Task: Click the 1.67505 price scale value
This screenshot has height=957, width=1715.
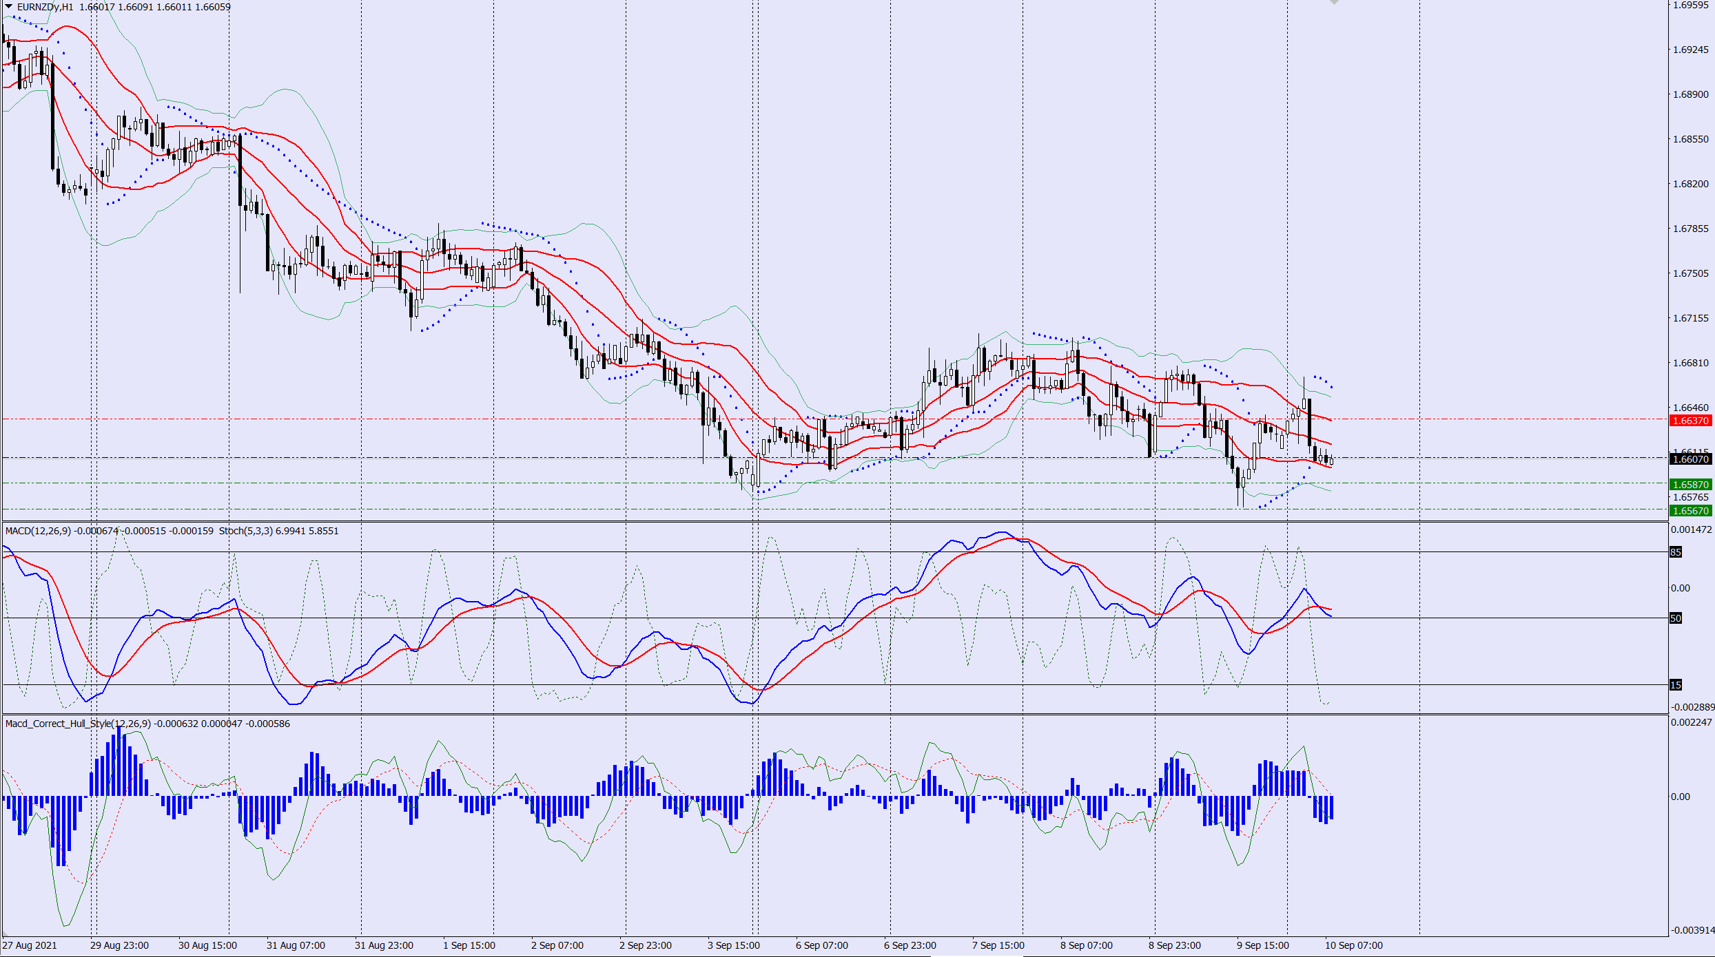Action: 1691,273
